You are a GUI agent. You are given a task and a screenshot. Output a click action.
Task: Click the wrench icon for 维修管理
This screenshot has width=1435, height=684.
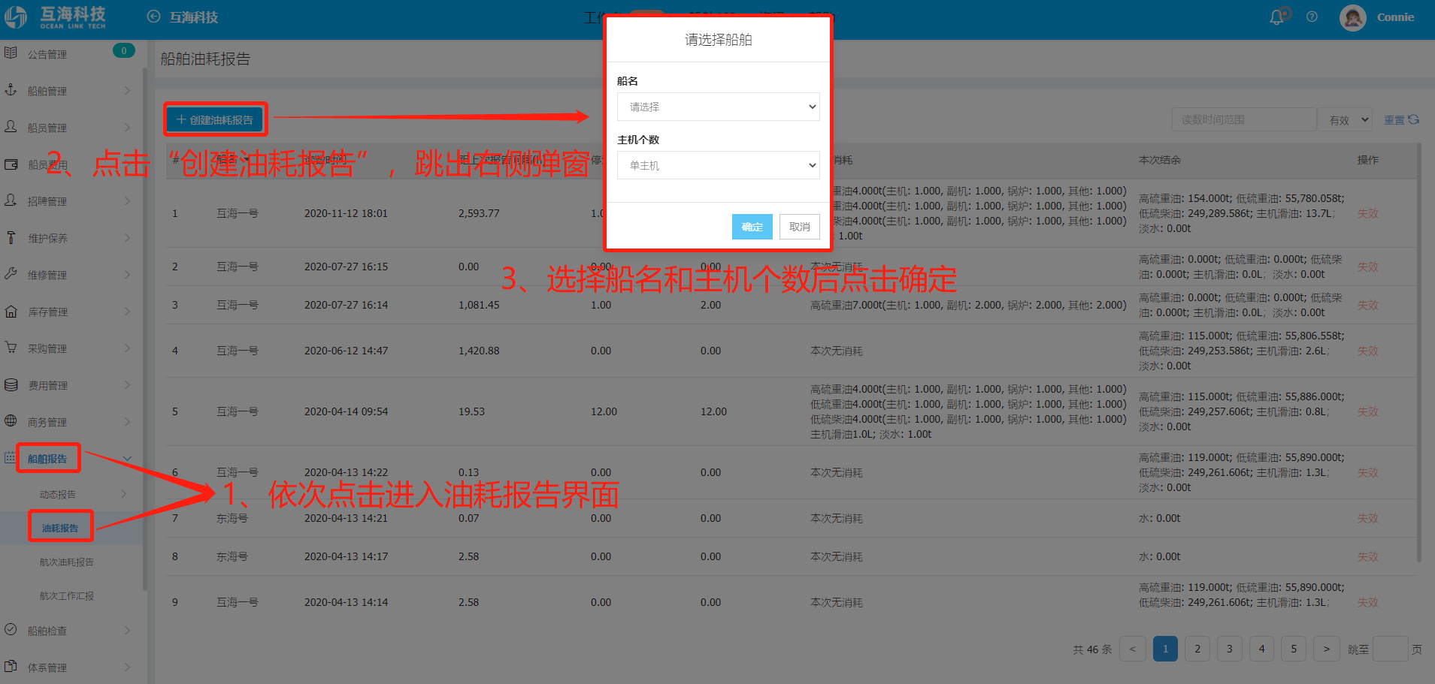(11, 274)
